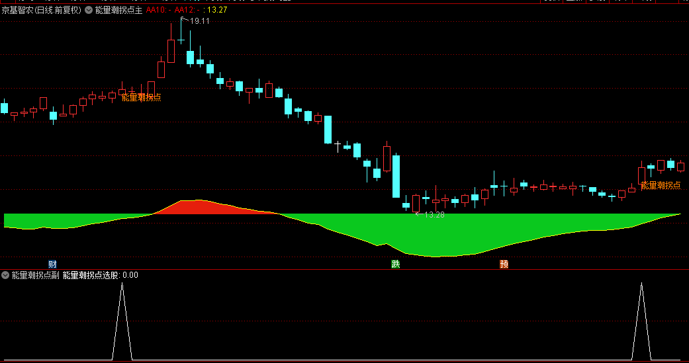Click the left 能量潮拐点 chart annotation
Image resolution: width=689 pixels, height=363 pixels.
pos(142,97)
